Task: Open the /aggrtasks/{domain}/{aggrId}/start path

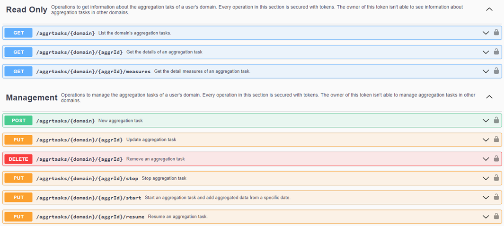Action: [x=88, y=198]
